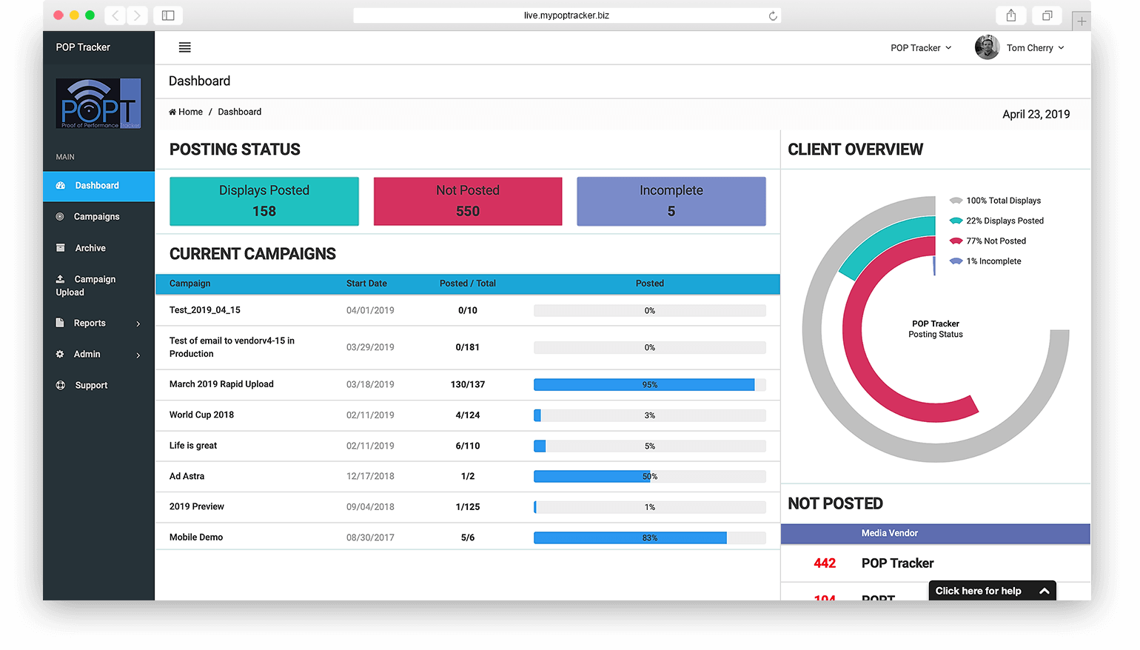This screenshot has width=1140, height=650.
Task: Go to Archive in the sidebar
Action: click(x=90, y=248)
